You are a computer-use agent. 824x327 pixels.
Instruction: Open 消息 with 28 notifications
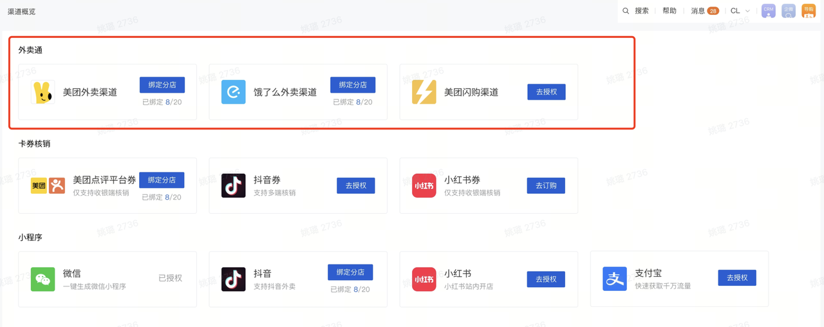pyautogui.click(x=704, y=11)
